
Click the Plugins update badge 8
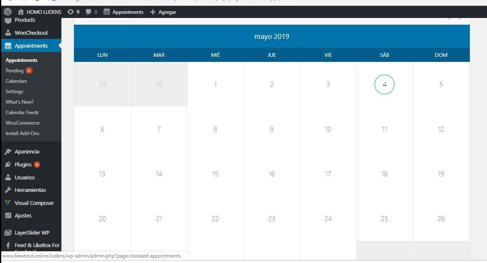[37, 164]
